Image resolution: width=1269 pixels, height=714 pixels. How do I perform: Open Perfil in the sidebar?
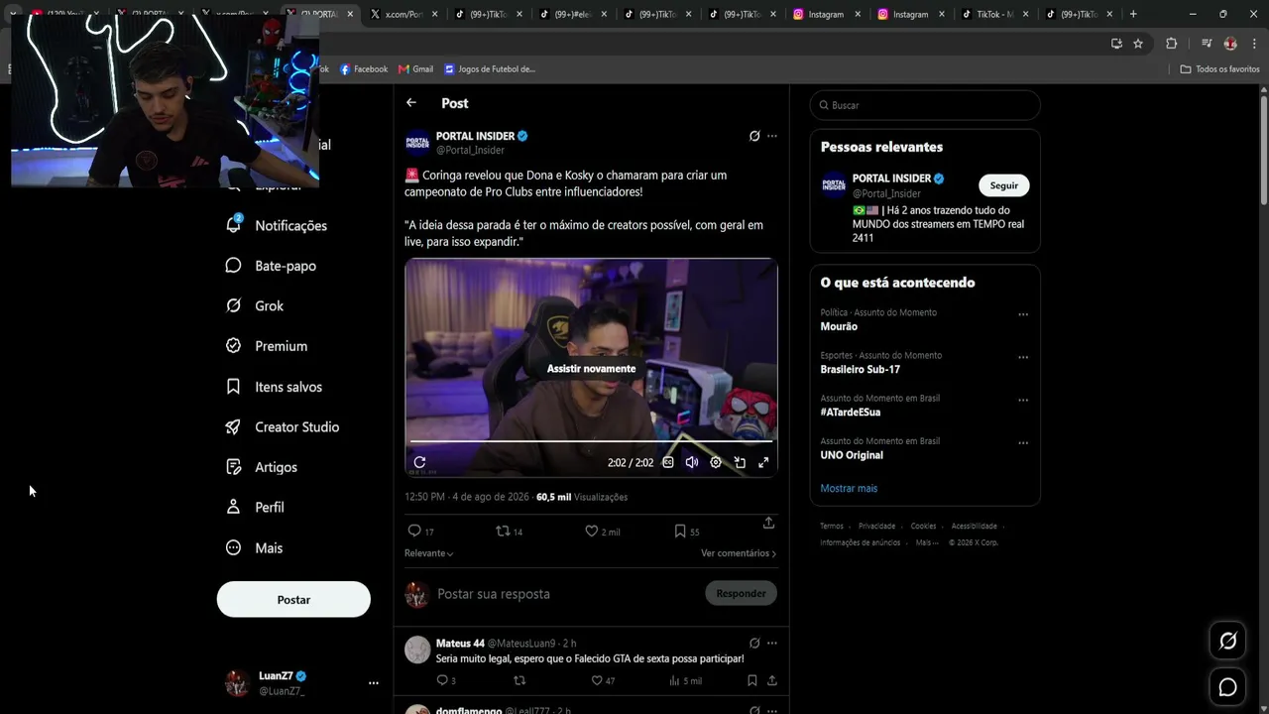coord(255,507)
